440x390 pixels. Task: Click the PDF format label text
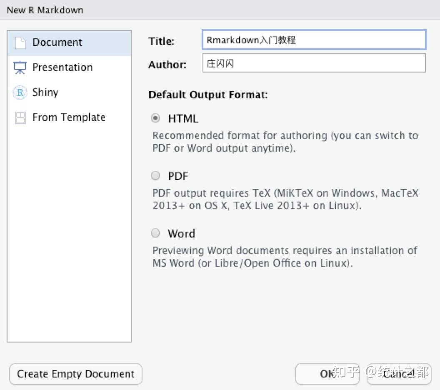click(178, 176)
